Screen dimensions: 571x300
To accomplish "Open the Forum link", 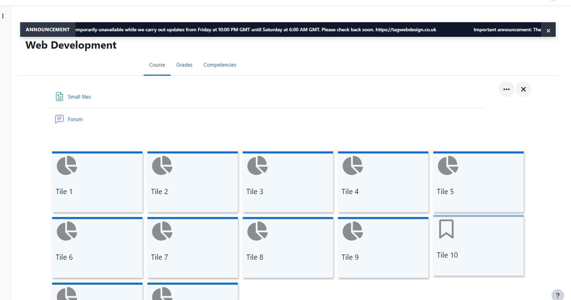I will [75, 119].
